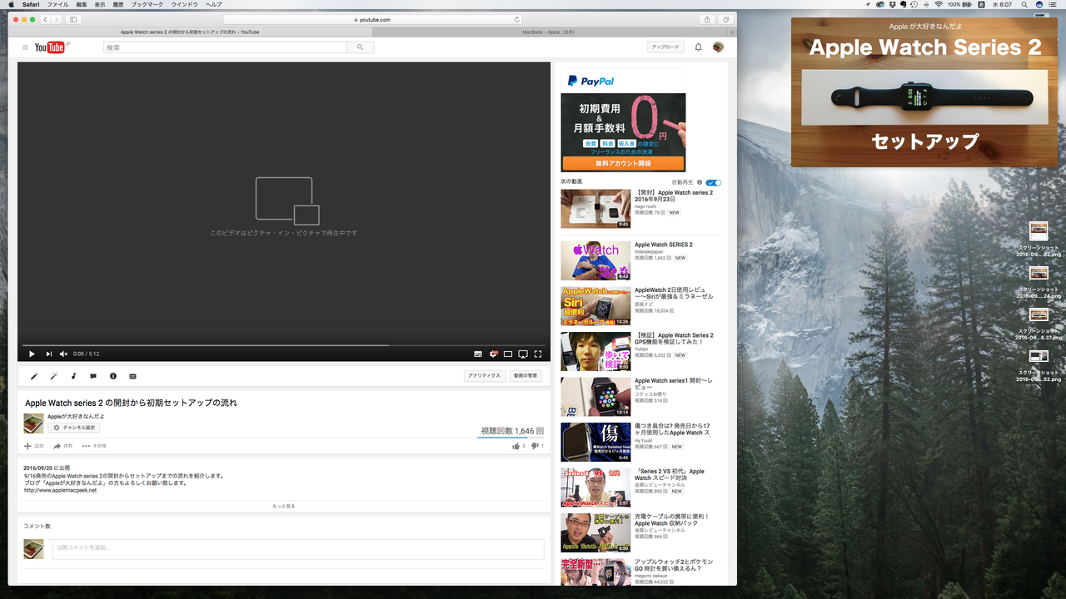Show all tabs in Safari

click(725, 19)
